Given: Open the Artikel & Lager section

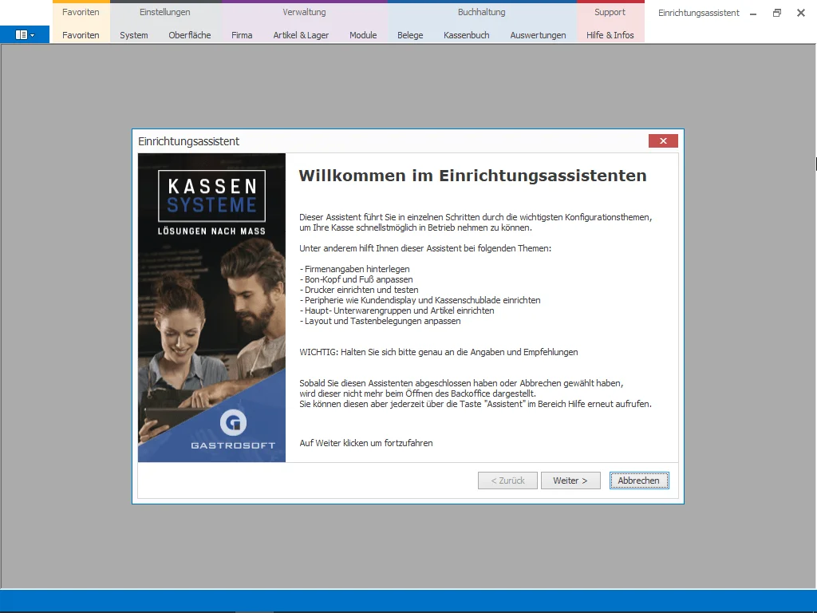Looking at the screenshot, I should [x=301, y=35].
